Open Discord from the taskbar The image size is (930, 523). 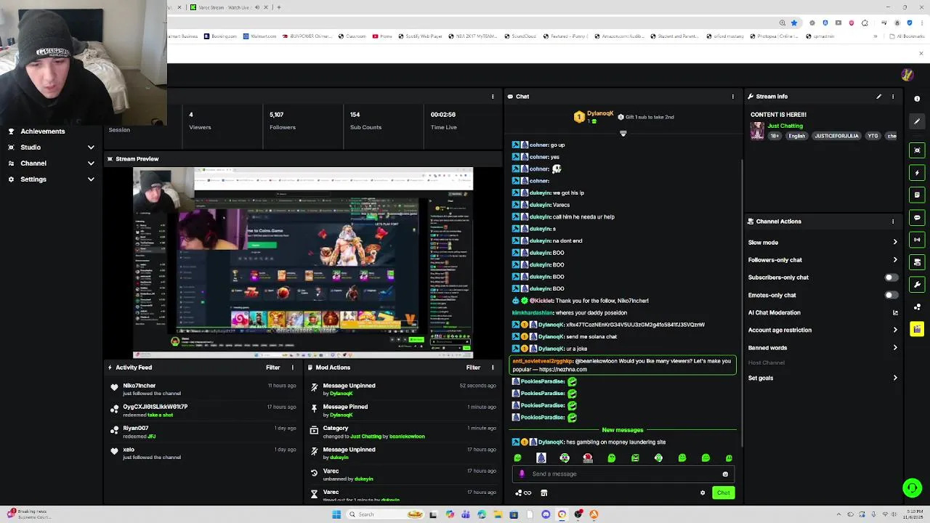point(546,514)
